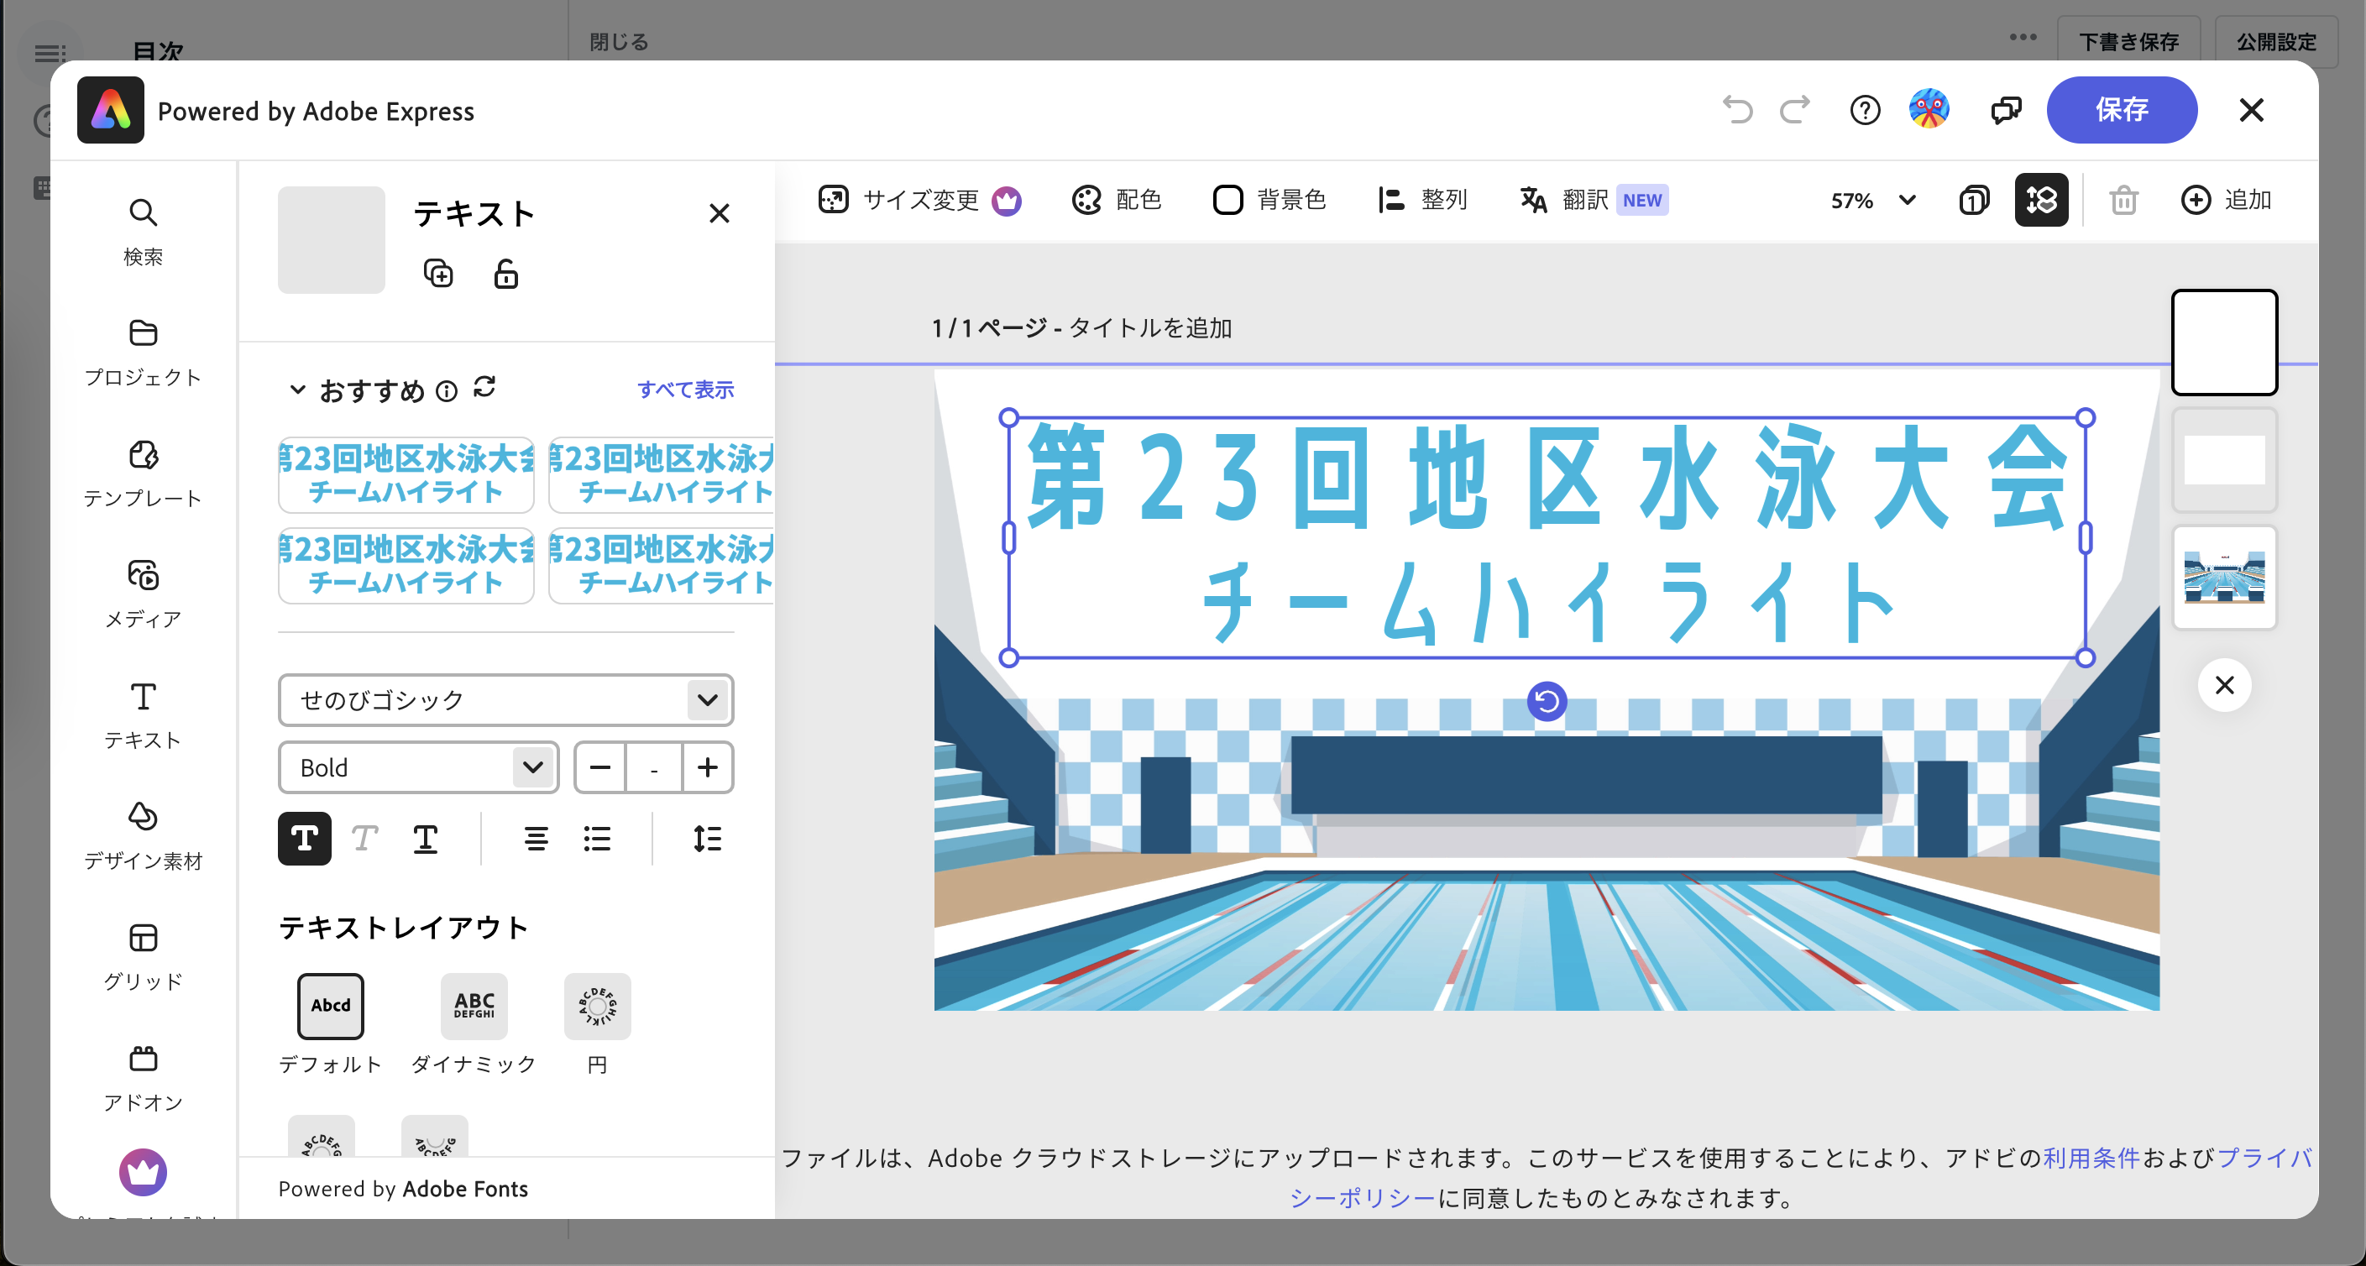Click the font size value field

click(654, 767)
